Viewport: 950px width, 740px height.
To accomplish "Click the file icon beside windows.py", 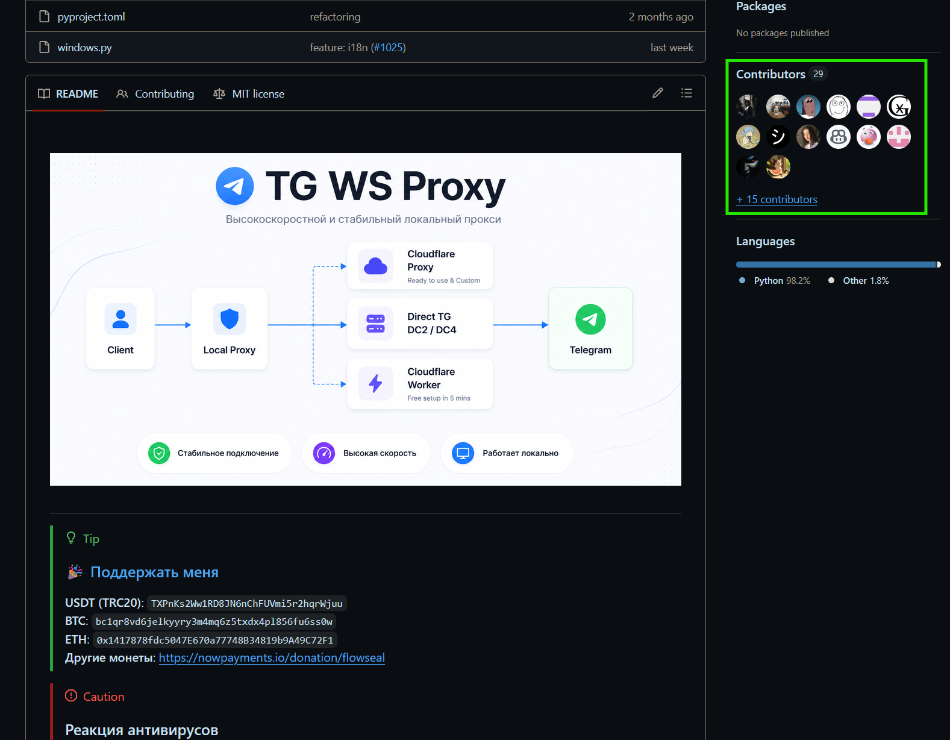I will point(44,47).
